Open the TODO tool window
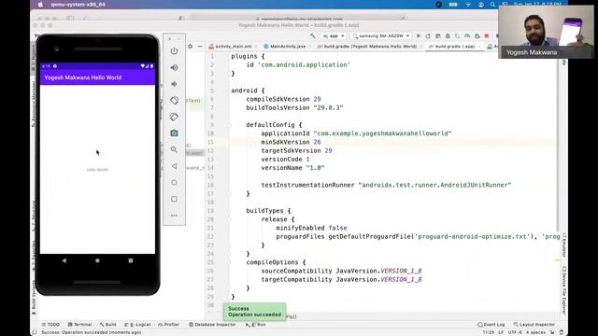Screen dimensions: 598x336 coord(50,325)
